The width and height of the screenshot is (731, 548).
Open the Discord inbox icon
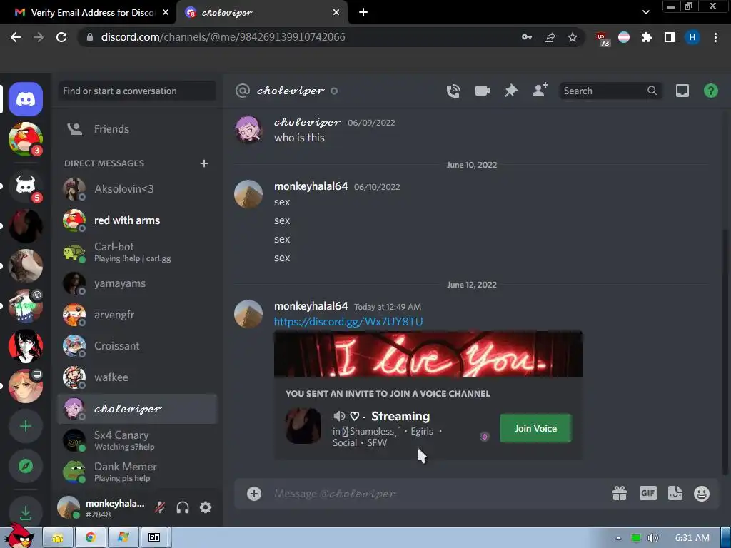(x=682, y=91)
